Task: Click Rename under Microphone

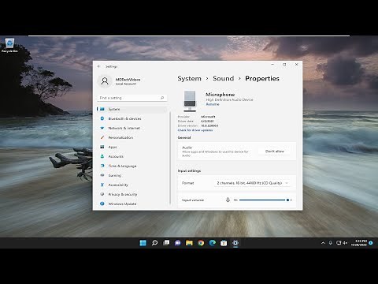Action: coord(213,104)
